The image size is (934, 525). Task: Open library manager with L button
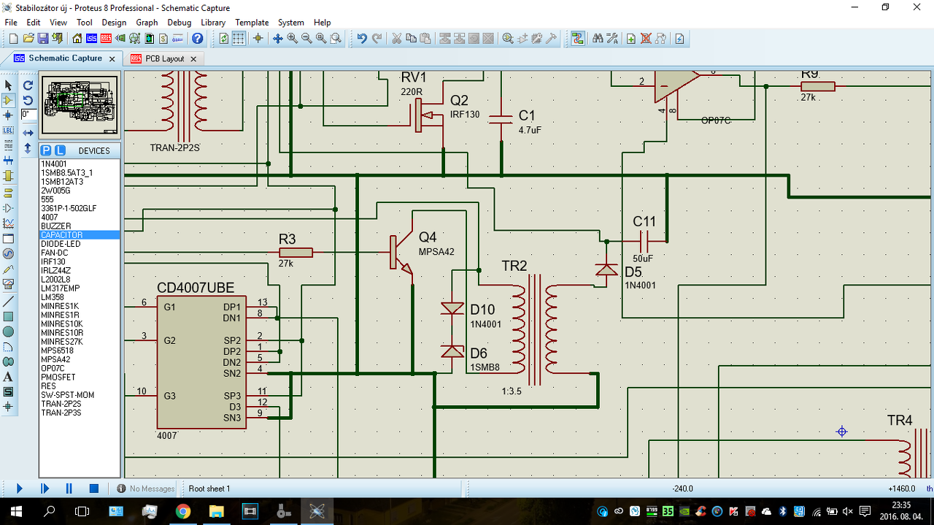(x=60, y=150)
